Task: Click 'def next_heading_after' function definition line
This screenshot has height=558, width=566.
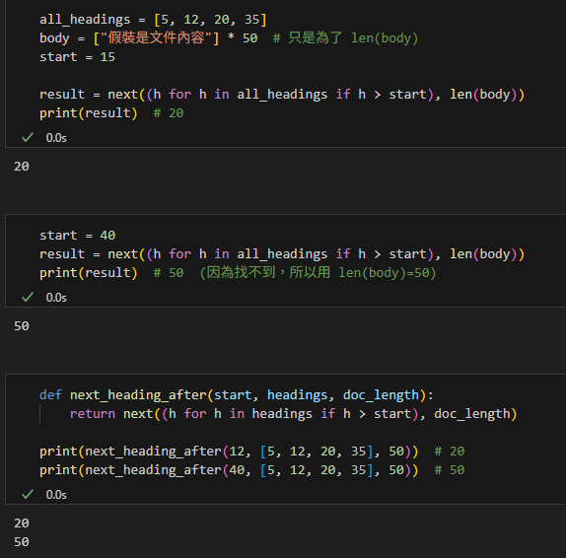Action: pos(237,395)
